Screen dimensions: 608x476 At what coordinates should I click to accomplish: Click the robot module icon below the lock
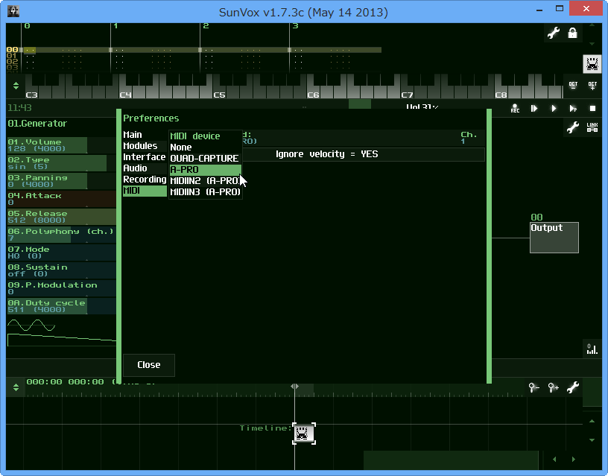click(592, 63)
